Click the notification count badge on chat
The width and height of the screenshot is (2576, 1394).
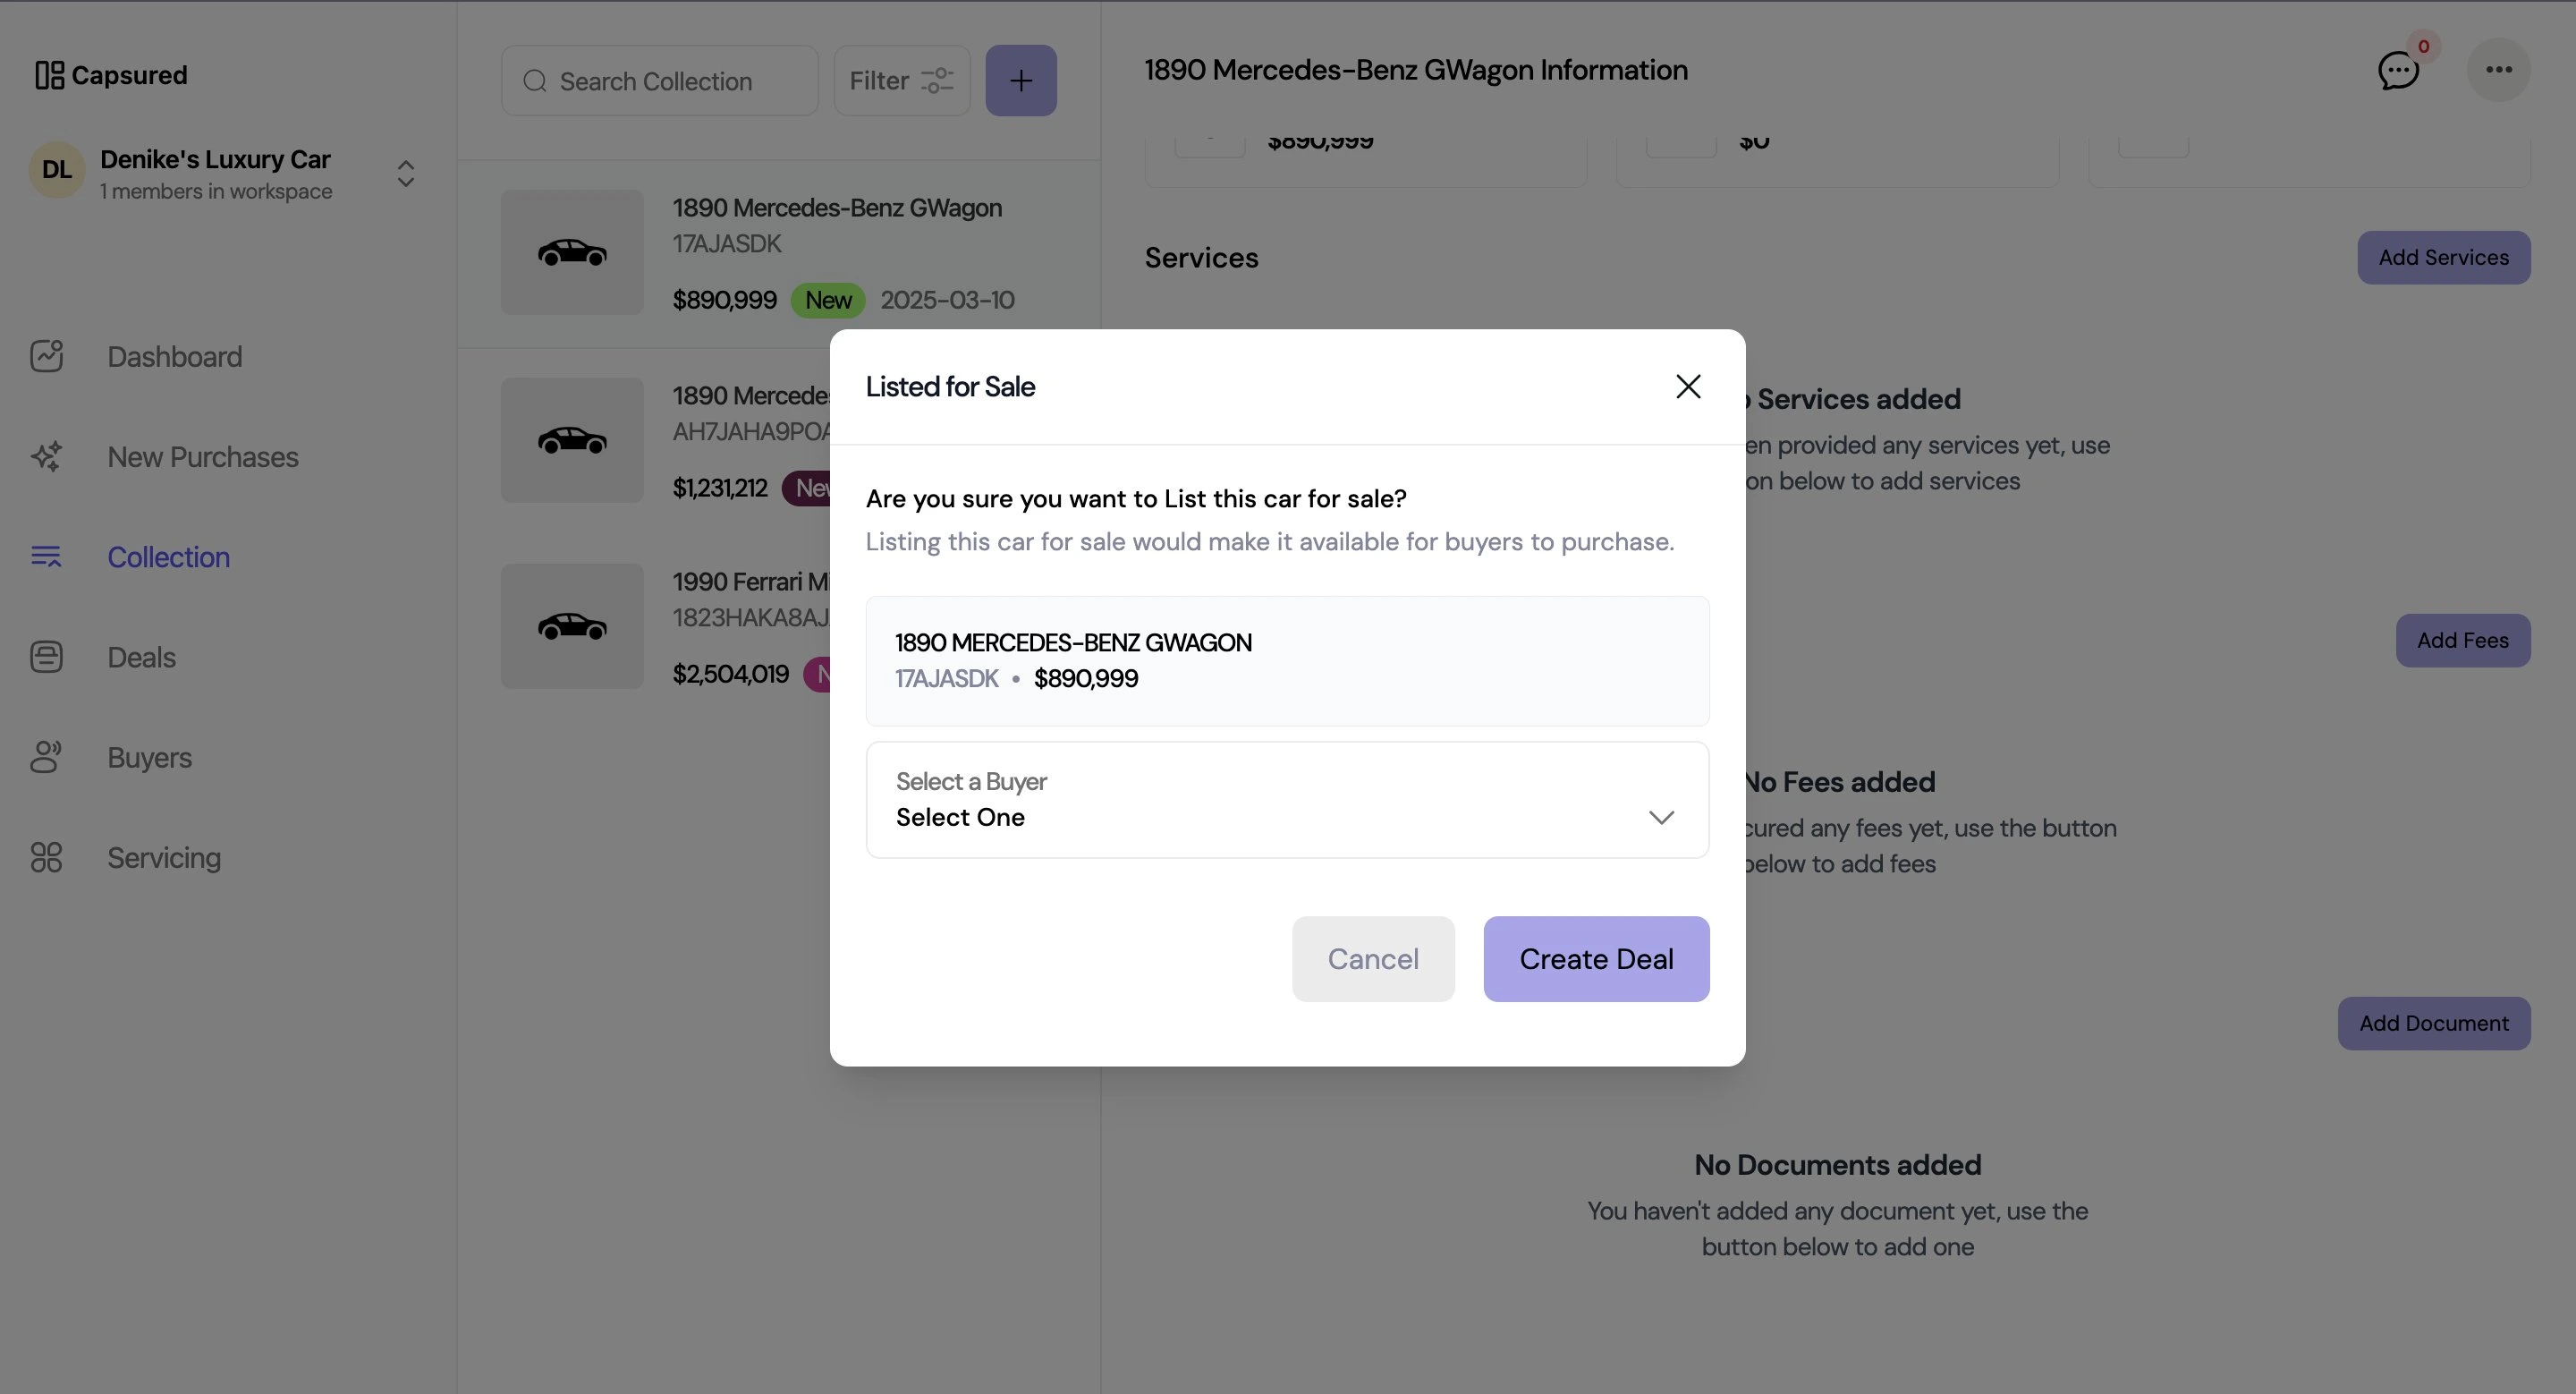click(2423, 46)
